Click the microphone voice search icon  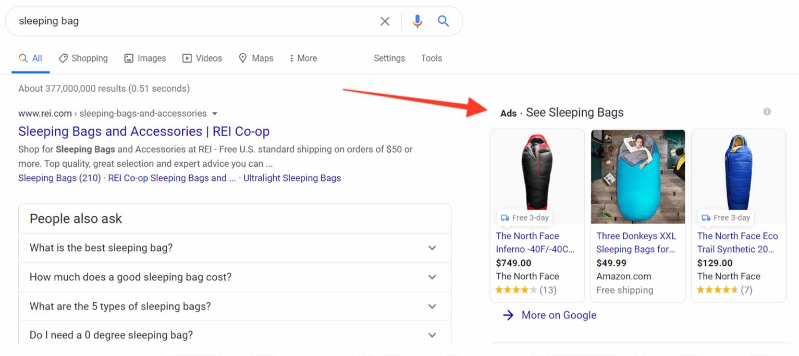(x=417, y=21)
